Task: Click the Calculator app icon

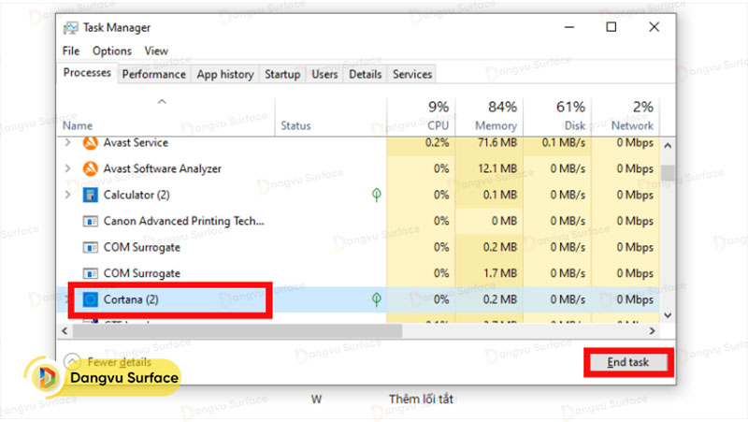Action: 90,195
